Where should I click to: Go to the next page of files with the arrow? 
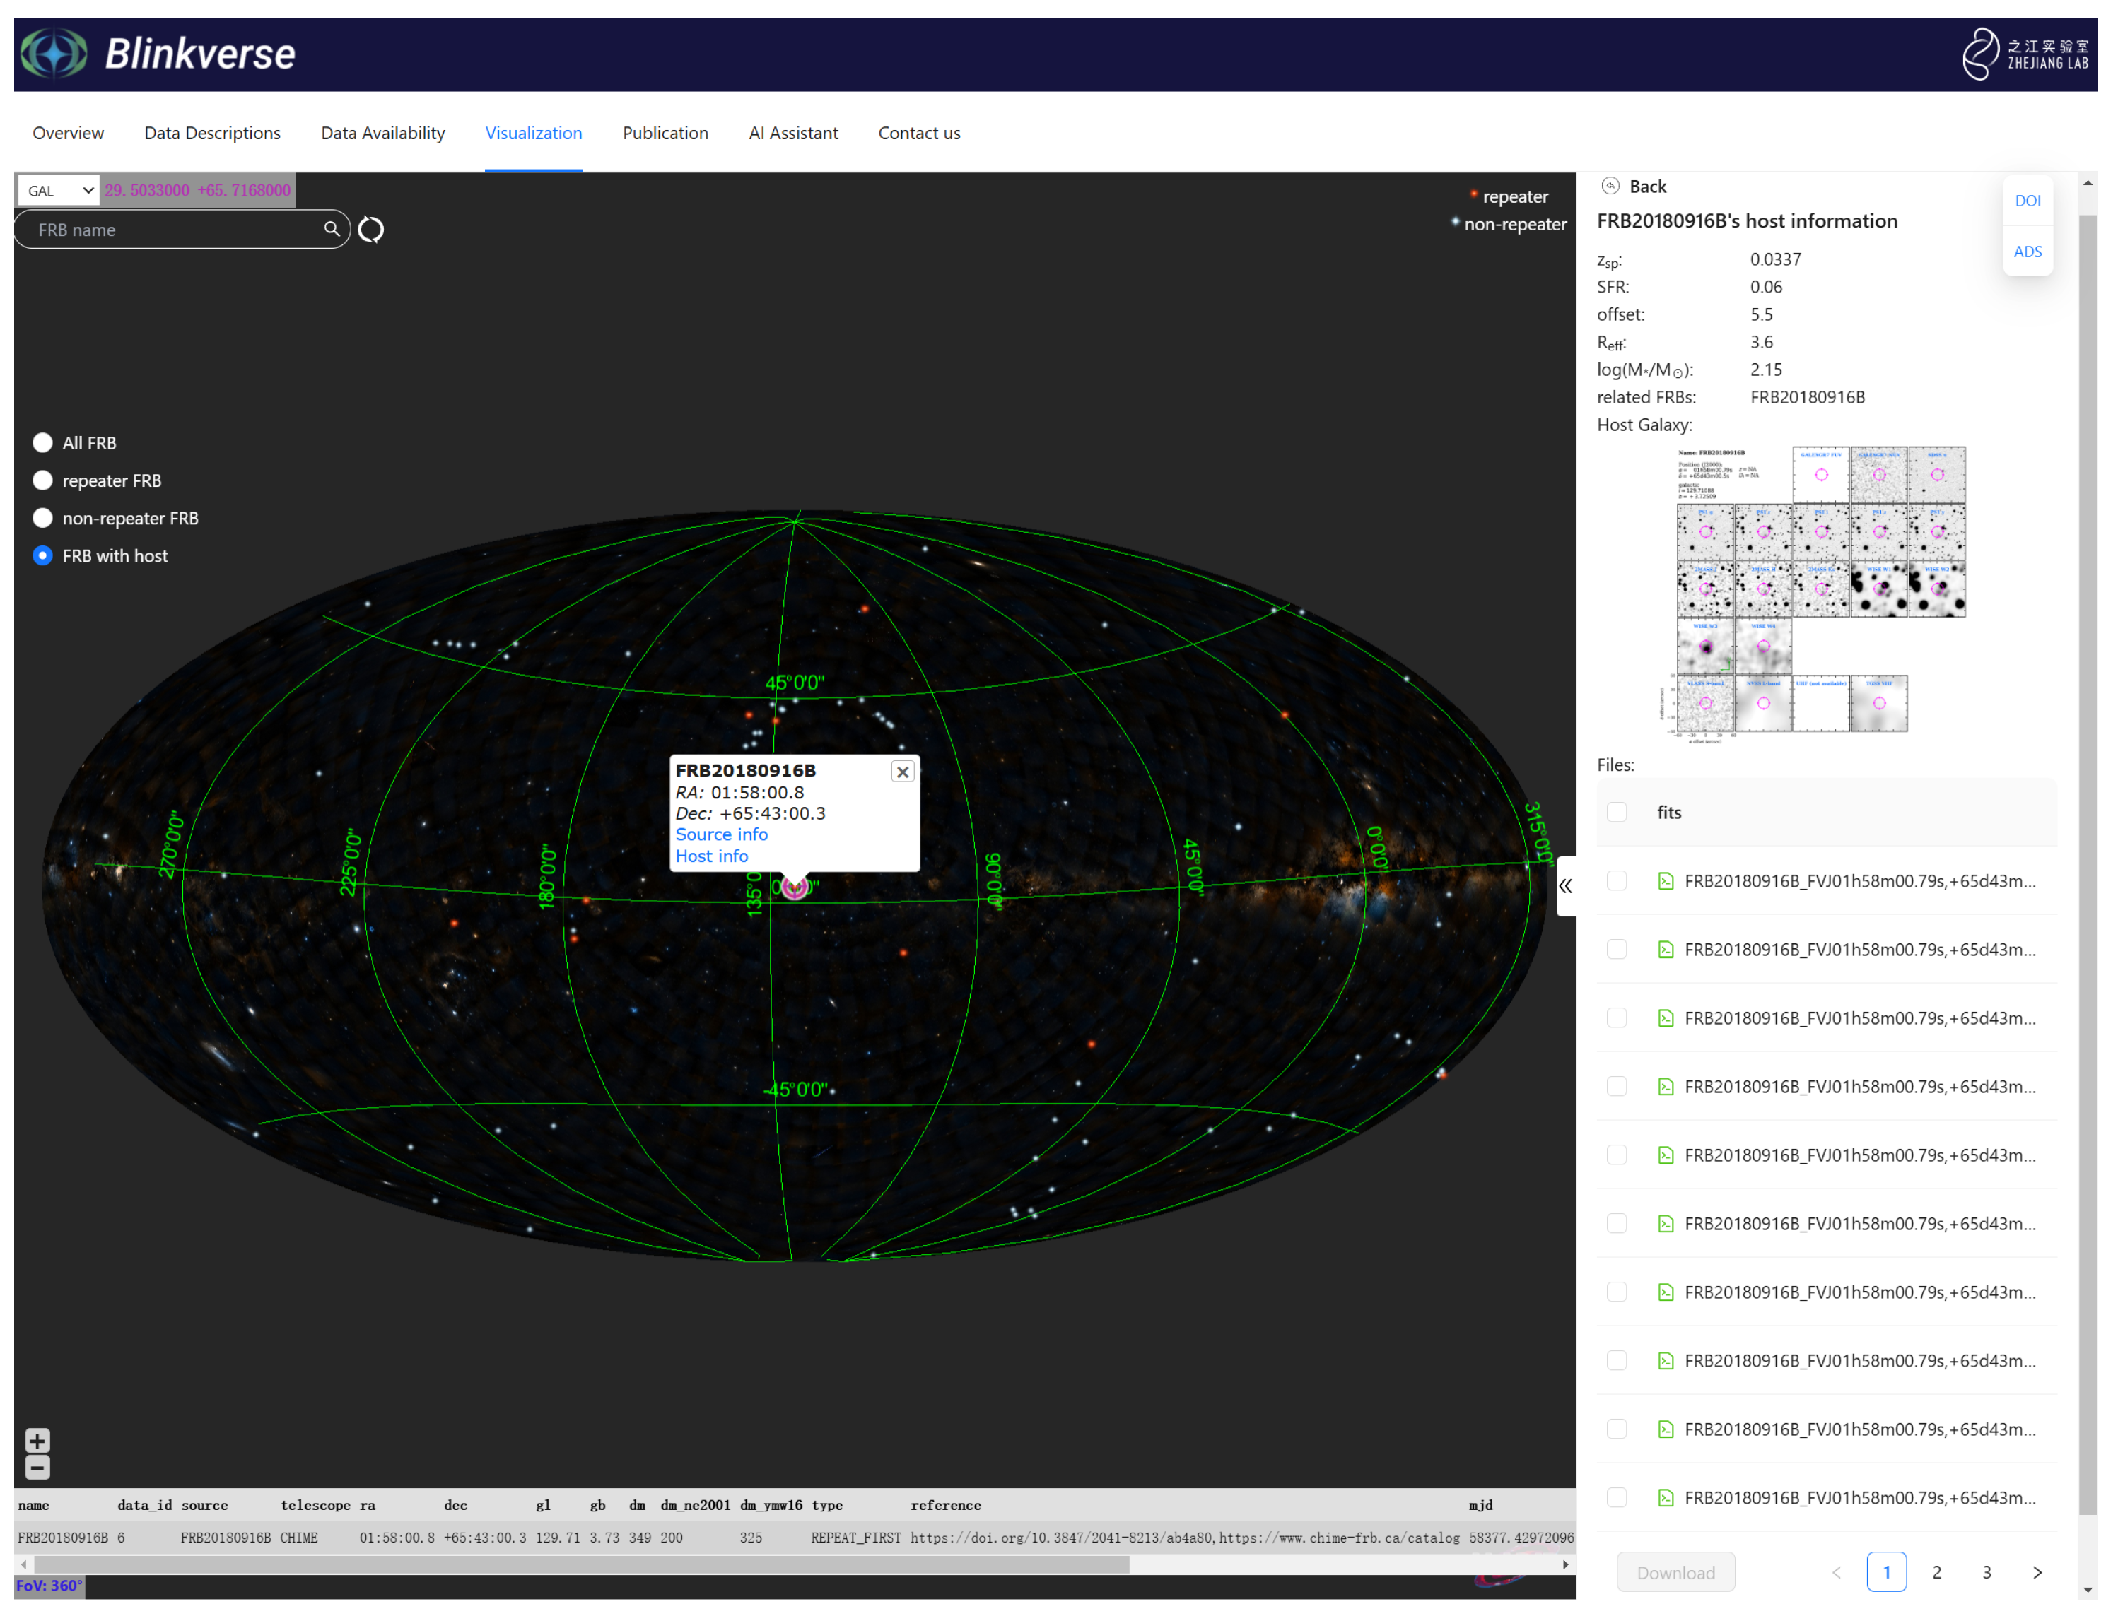click(2037, 1571)
